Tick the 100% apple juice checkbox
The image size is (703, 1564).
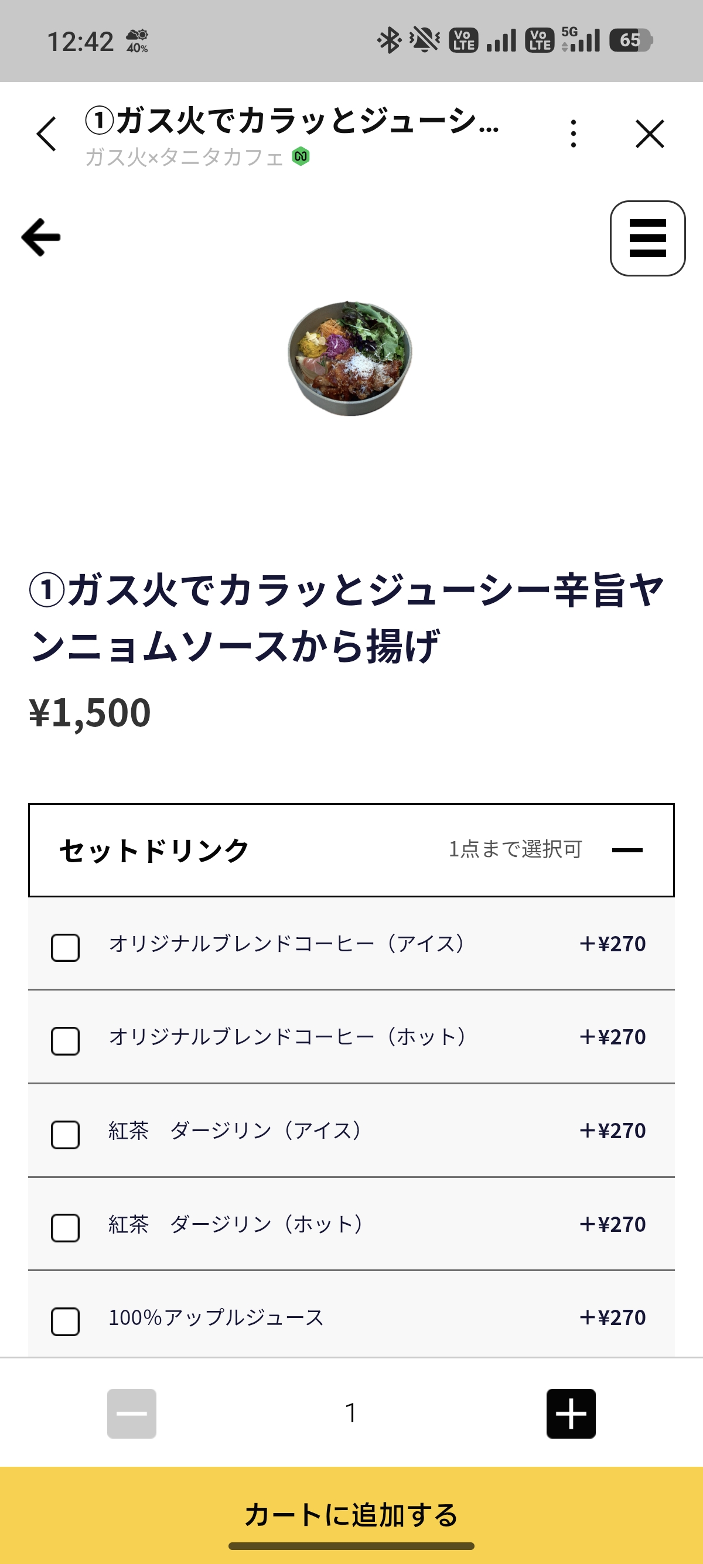66,1321
